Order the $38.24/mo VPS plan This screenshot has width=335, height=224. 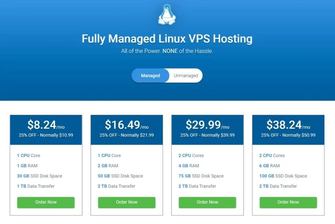click(x=288, y=202)
